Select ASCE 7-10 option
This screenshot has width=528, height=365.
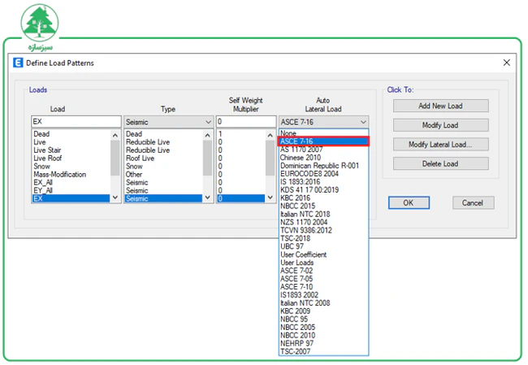323,287
